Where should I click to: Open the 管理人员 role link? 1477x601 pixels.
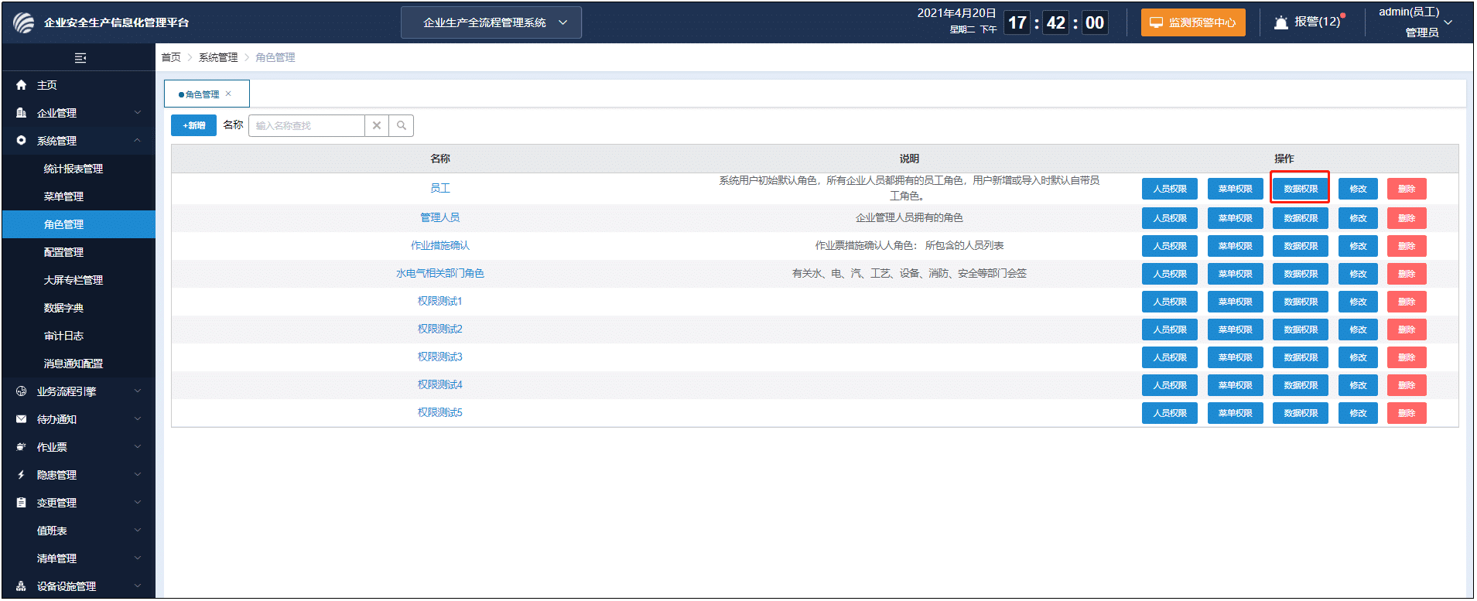440,217
